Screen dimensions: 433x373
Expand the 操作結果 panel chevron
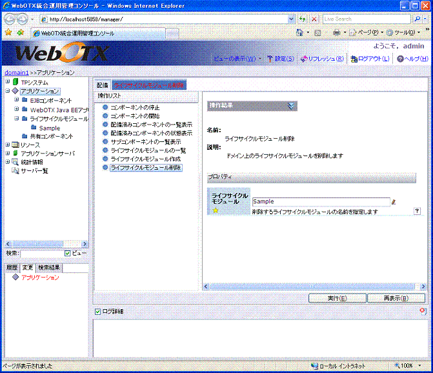(x=292, y=105)
